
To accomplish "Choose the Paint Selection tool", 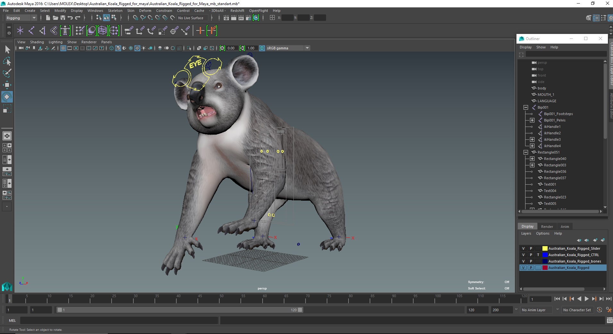I will [x=7, y=73].
